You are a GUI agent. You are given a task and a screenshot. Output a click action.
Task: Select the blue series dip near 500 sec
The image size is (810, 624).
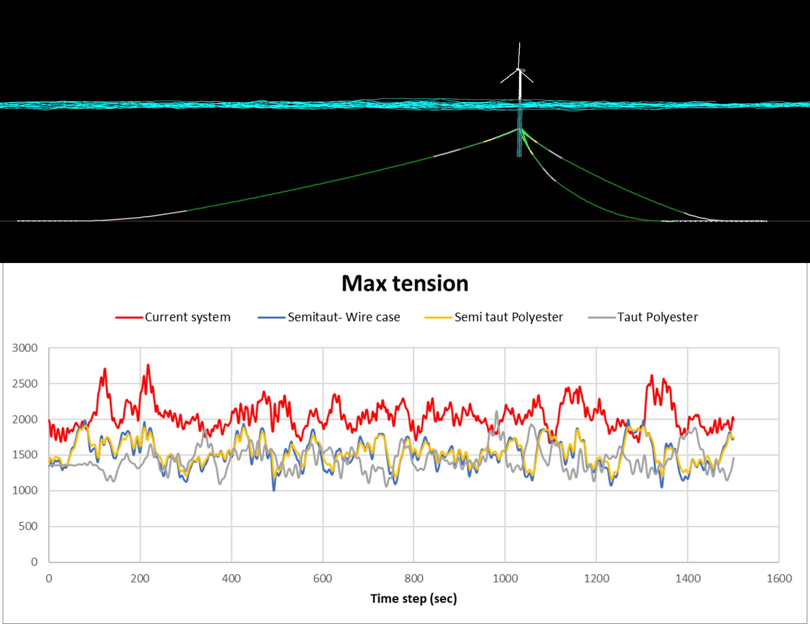[274, 489]
